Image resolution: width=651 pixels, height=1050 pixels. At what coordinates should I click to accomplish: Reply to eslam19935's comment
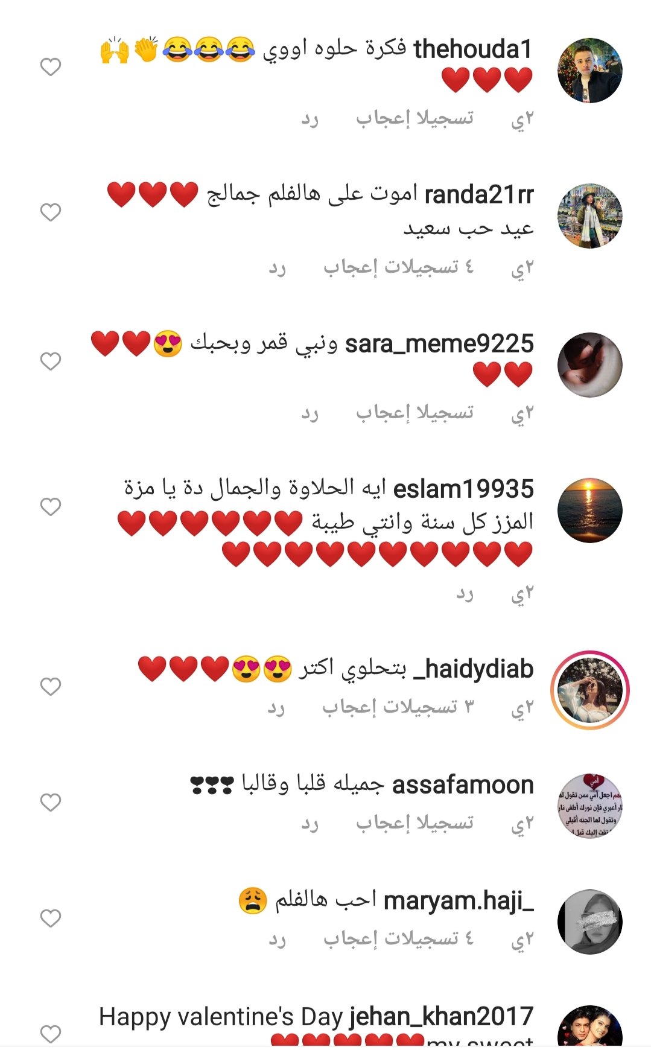[x=465, y=594]
